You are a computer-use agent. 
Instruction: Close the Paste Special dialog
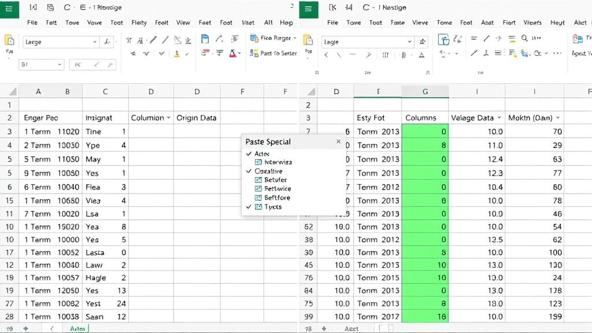click(339, 142)
